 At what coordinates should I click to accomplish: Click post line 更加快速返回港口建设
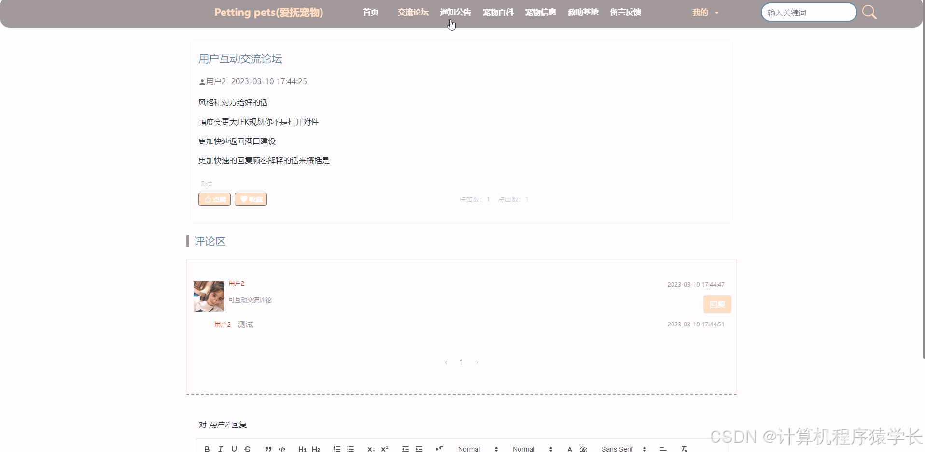click(237, 141)
